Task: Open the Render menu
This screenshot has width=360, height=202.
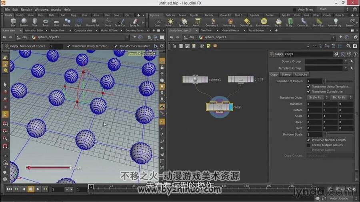Action: (26, 10)
